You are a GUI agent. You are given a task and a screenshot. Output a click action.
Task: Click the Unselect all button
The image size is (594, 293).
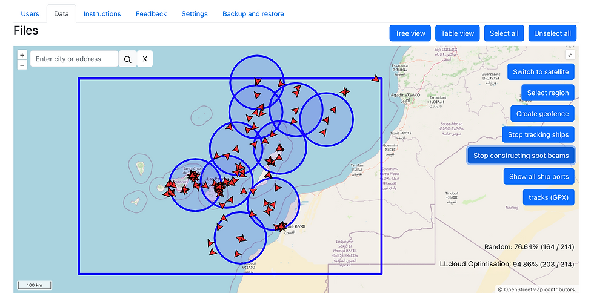(552, 33)
